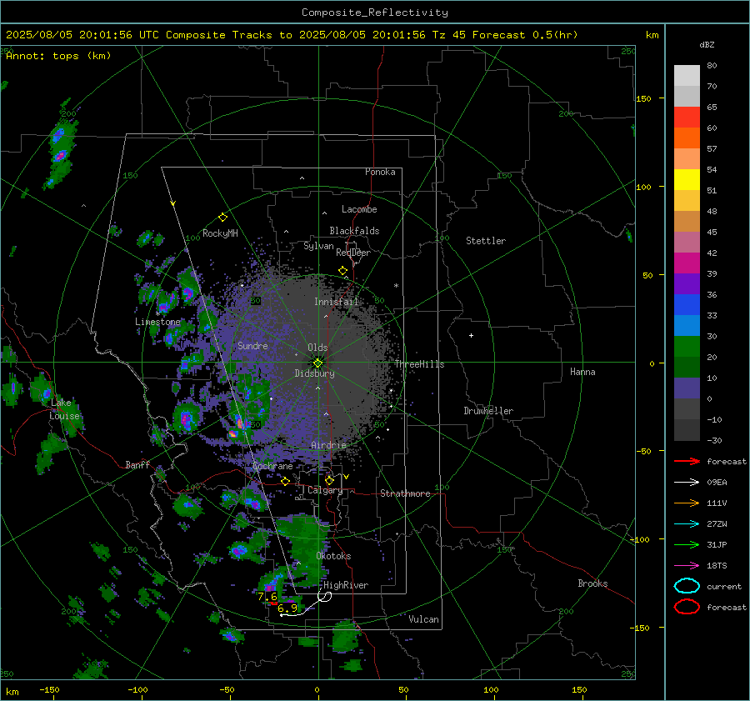
Task: Select the red 65–60 dBZ swatch
Action: tap(687, 118)
